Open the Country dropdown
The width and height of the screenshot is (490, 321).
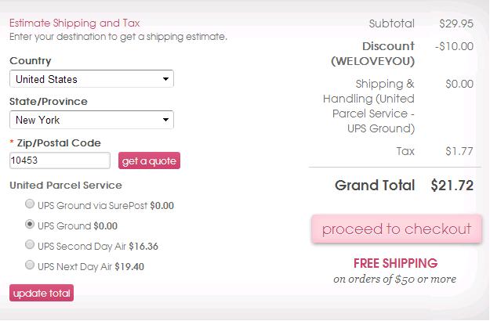click(92, 79)
